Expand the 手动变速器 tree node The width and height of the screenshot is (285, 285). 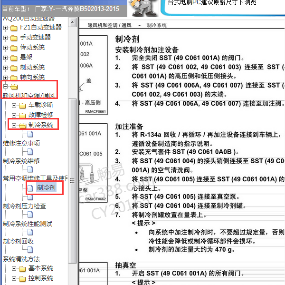[x=5, y=38]
